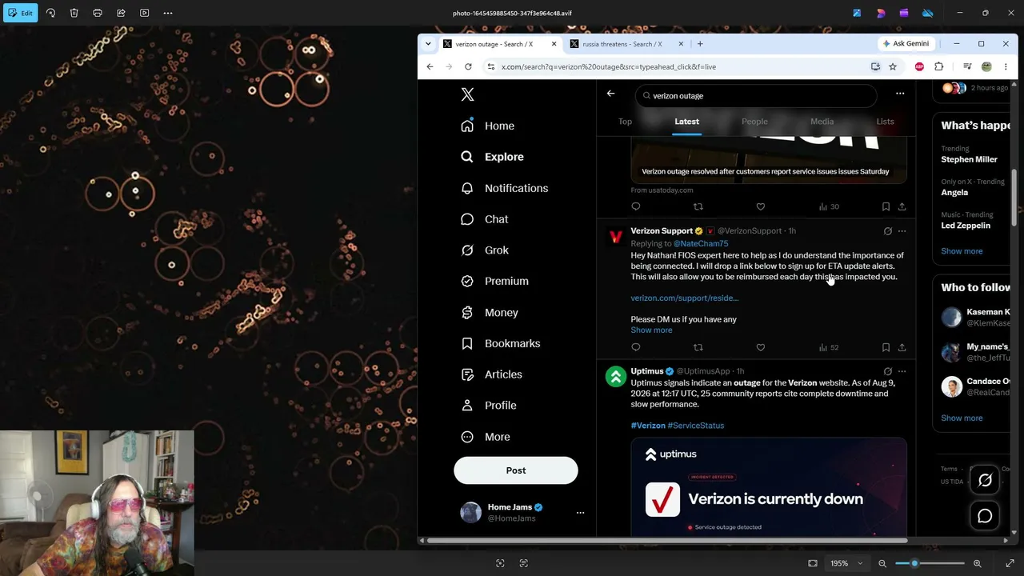Expand More options in X sidebar
Viewport: 1024px width, 576px height.
(486, 437)
